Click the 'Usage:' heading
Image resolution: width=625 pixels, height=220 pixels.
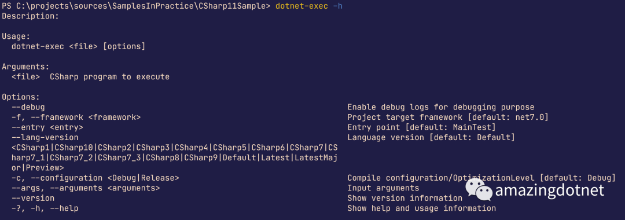click(16, 36)
